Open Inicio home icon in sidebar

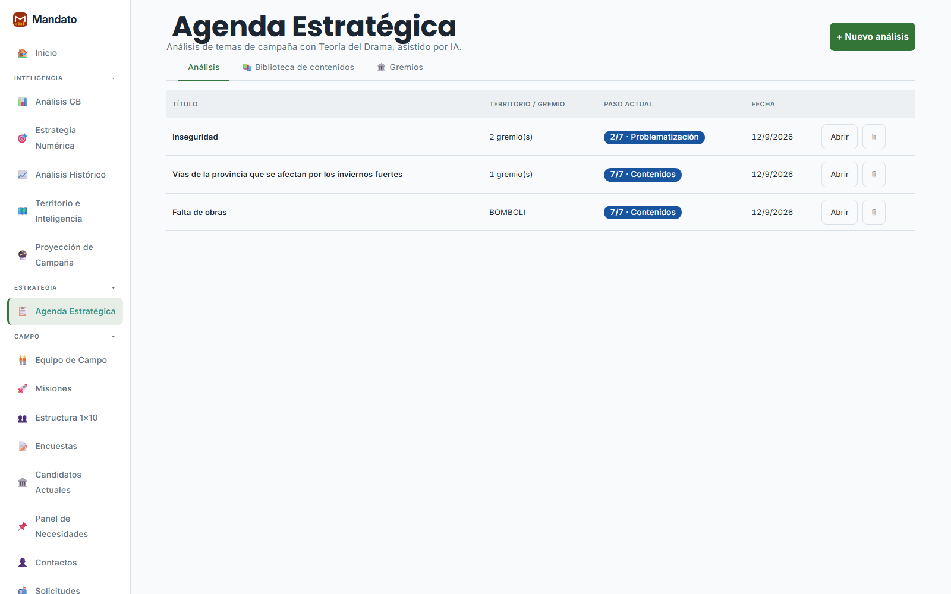coord(23,53)
